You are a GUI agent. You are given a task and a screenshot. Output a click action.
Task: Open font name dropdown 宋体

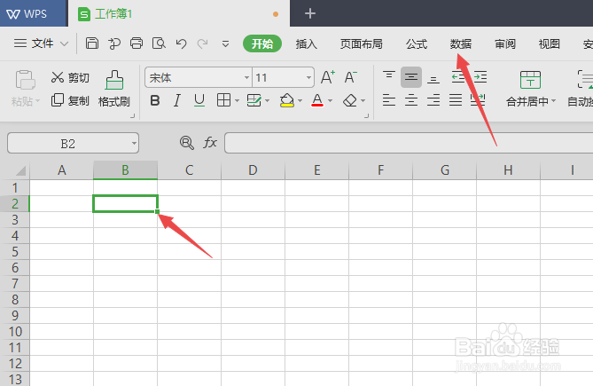tap(246, 77)
